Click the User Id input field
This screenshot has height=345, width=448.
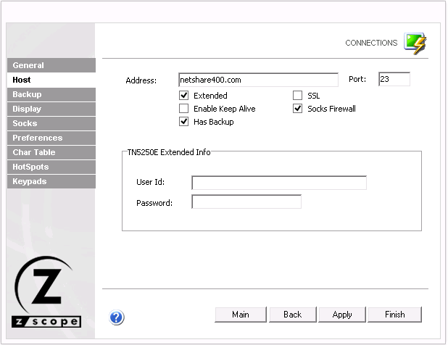(x=279, y=183)
